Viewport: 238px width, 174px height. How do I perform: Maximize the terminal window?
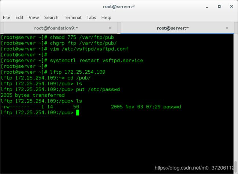point(219,7)
